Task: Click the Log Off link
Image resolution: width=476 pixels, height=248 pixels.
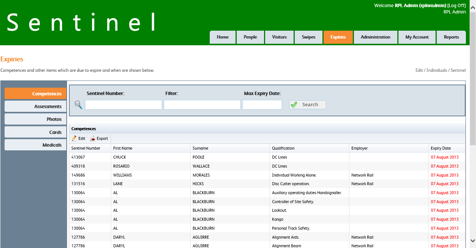Action: [457, 6]
